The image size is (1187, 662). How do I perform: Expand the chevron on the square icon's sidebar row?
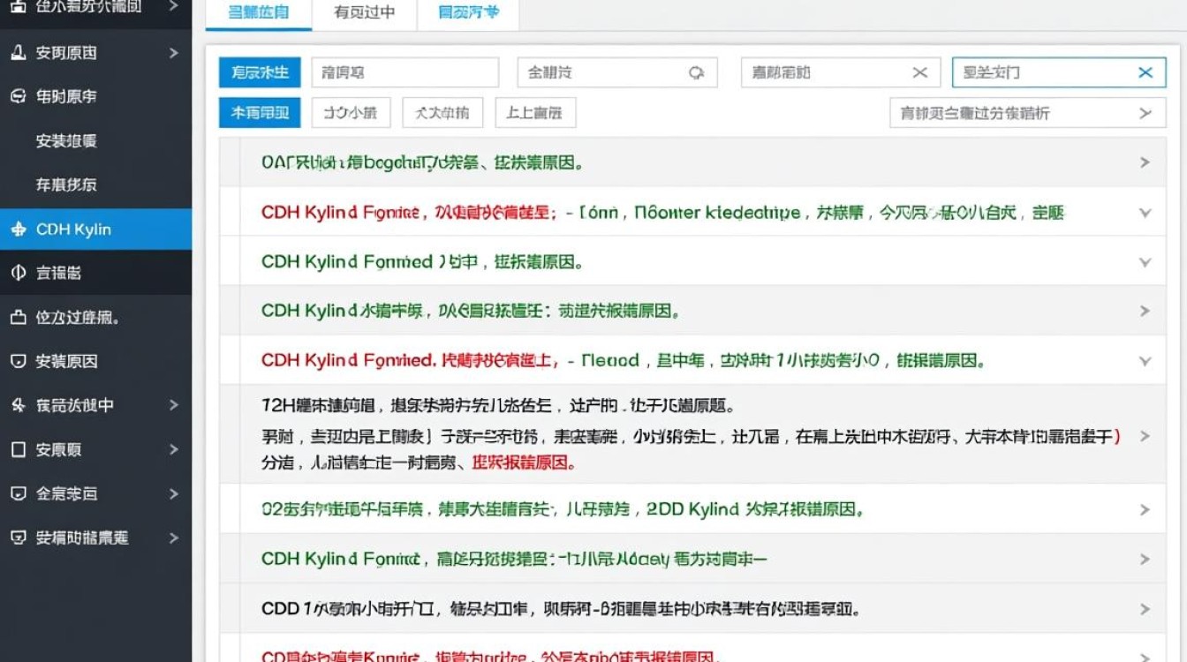click(x=173, y=449)
